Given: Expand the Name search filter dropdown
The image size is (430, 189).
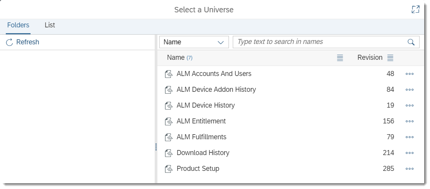Looking at the screenshot, I should coord(194,42).
